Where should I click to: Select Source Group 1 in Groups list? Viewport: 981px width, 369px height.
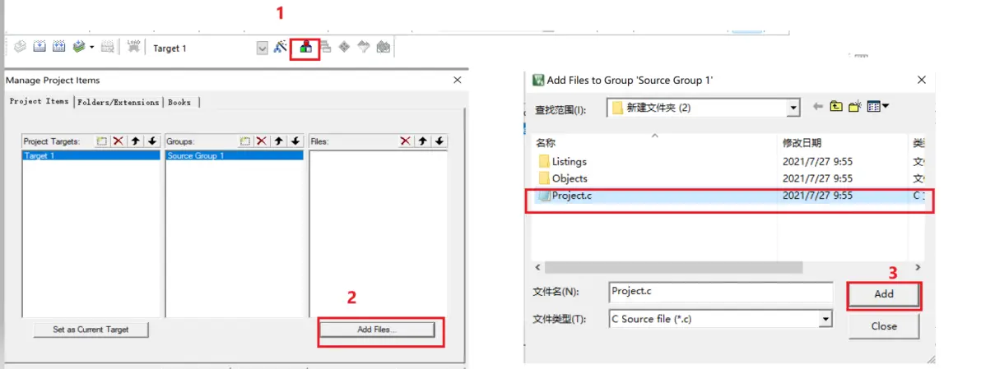[235, 155]
